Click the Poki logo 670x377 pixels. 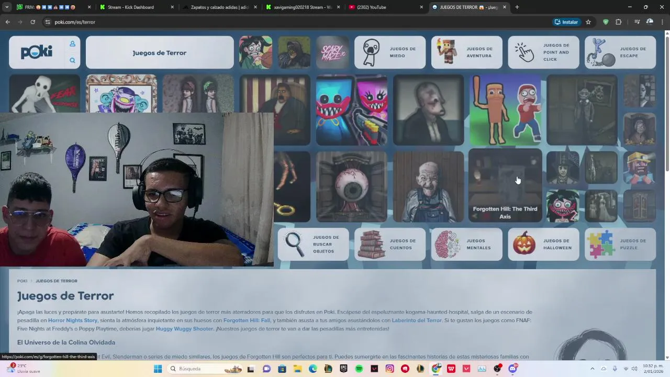pos(37,52)
